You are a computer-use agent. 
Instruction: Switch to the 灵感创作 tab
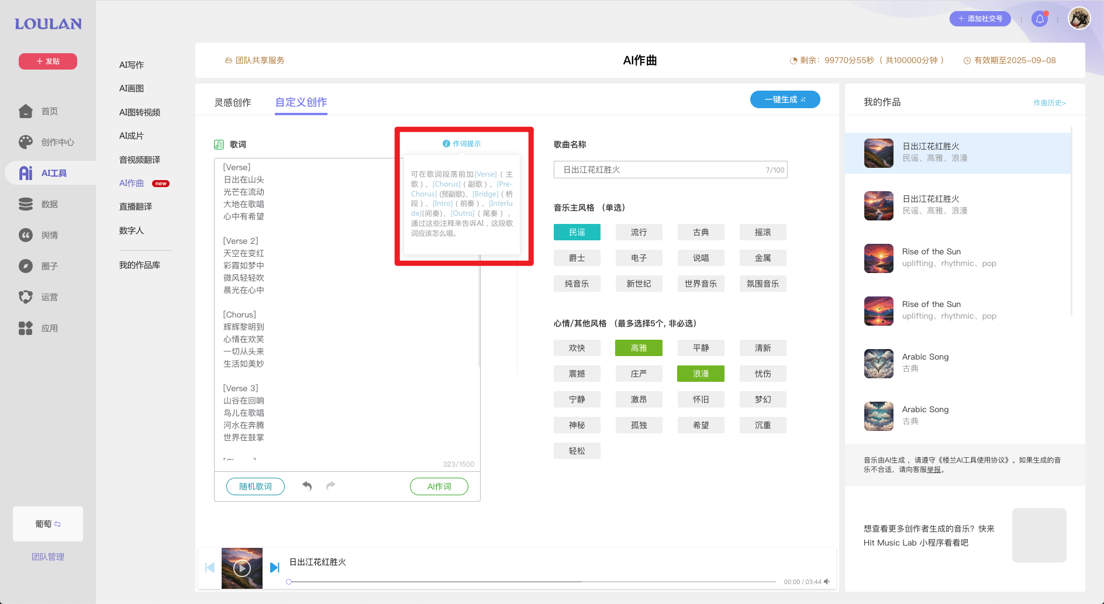(x=233, y=102)
